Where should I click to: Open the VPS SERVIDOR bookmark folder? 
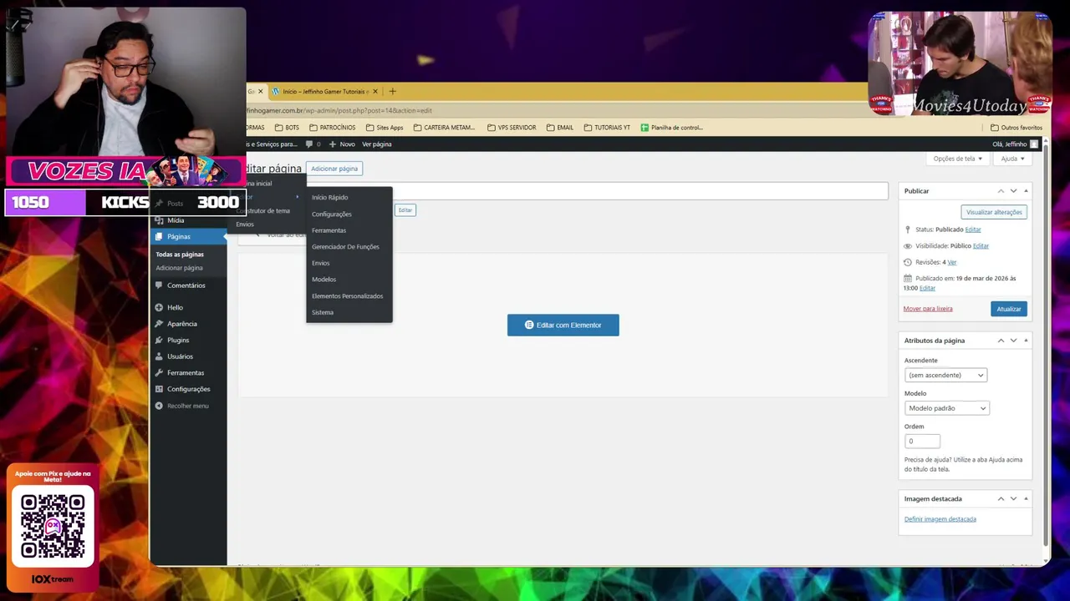tap(511, 128)
